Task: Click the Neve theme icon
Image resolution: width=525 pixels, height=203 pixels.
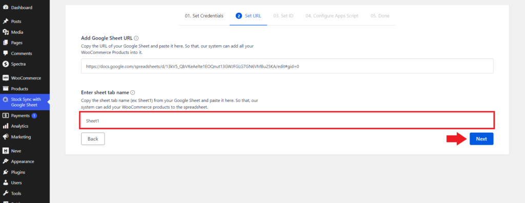Action: point(5,151)
